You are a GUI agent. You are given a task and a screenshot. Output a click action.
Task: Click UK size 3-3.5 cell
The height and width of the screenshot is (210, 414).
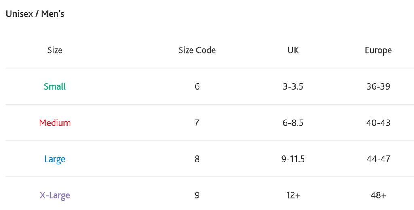[293, 86]
